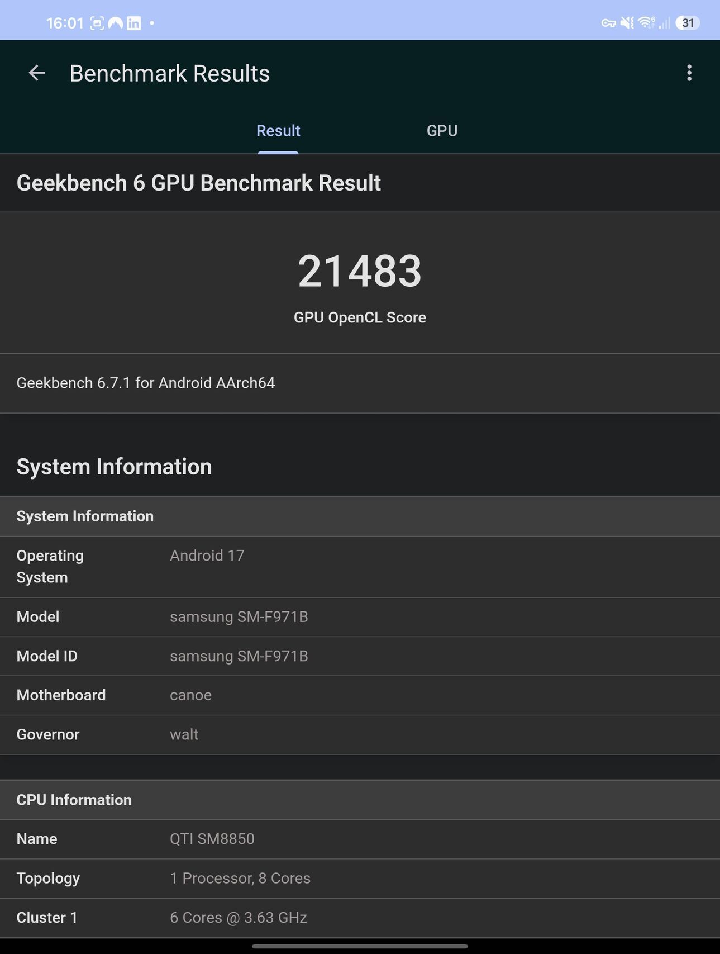Tap the Topology label

click(48, 879)
